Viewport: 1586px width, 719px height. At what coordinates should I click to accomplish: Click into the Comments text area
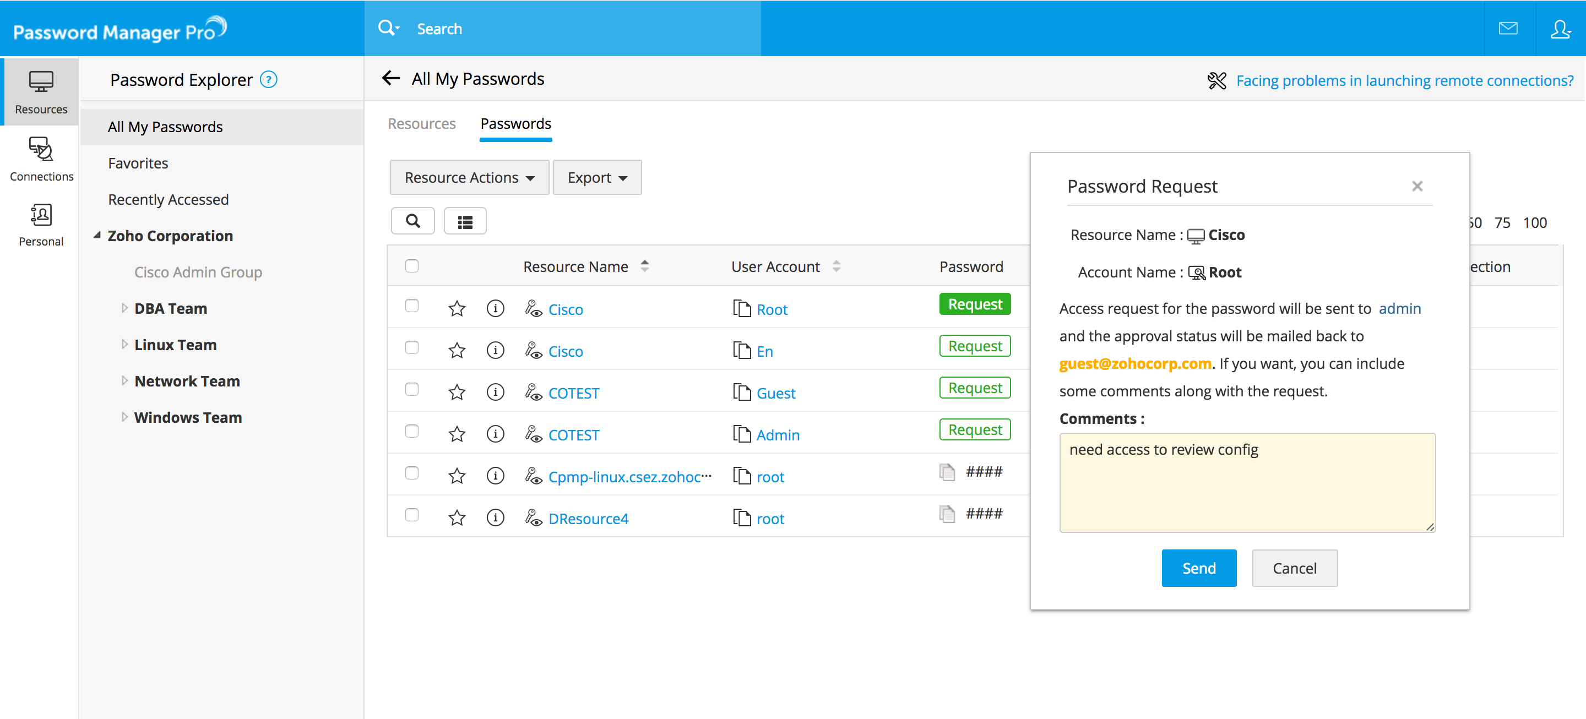[x=1247, y=482]
